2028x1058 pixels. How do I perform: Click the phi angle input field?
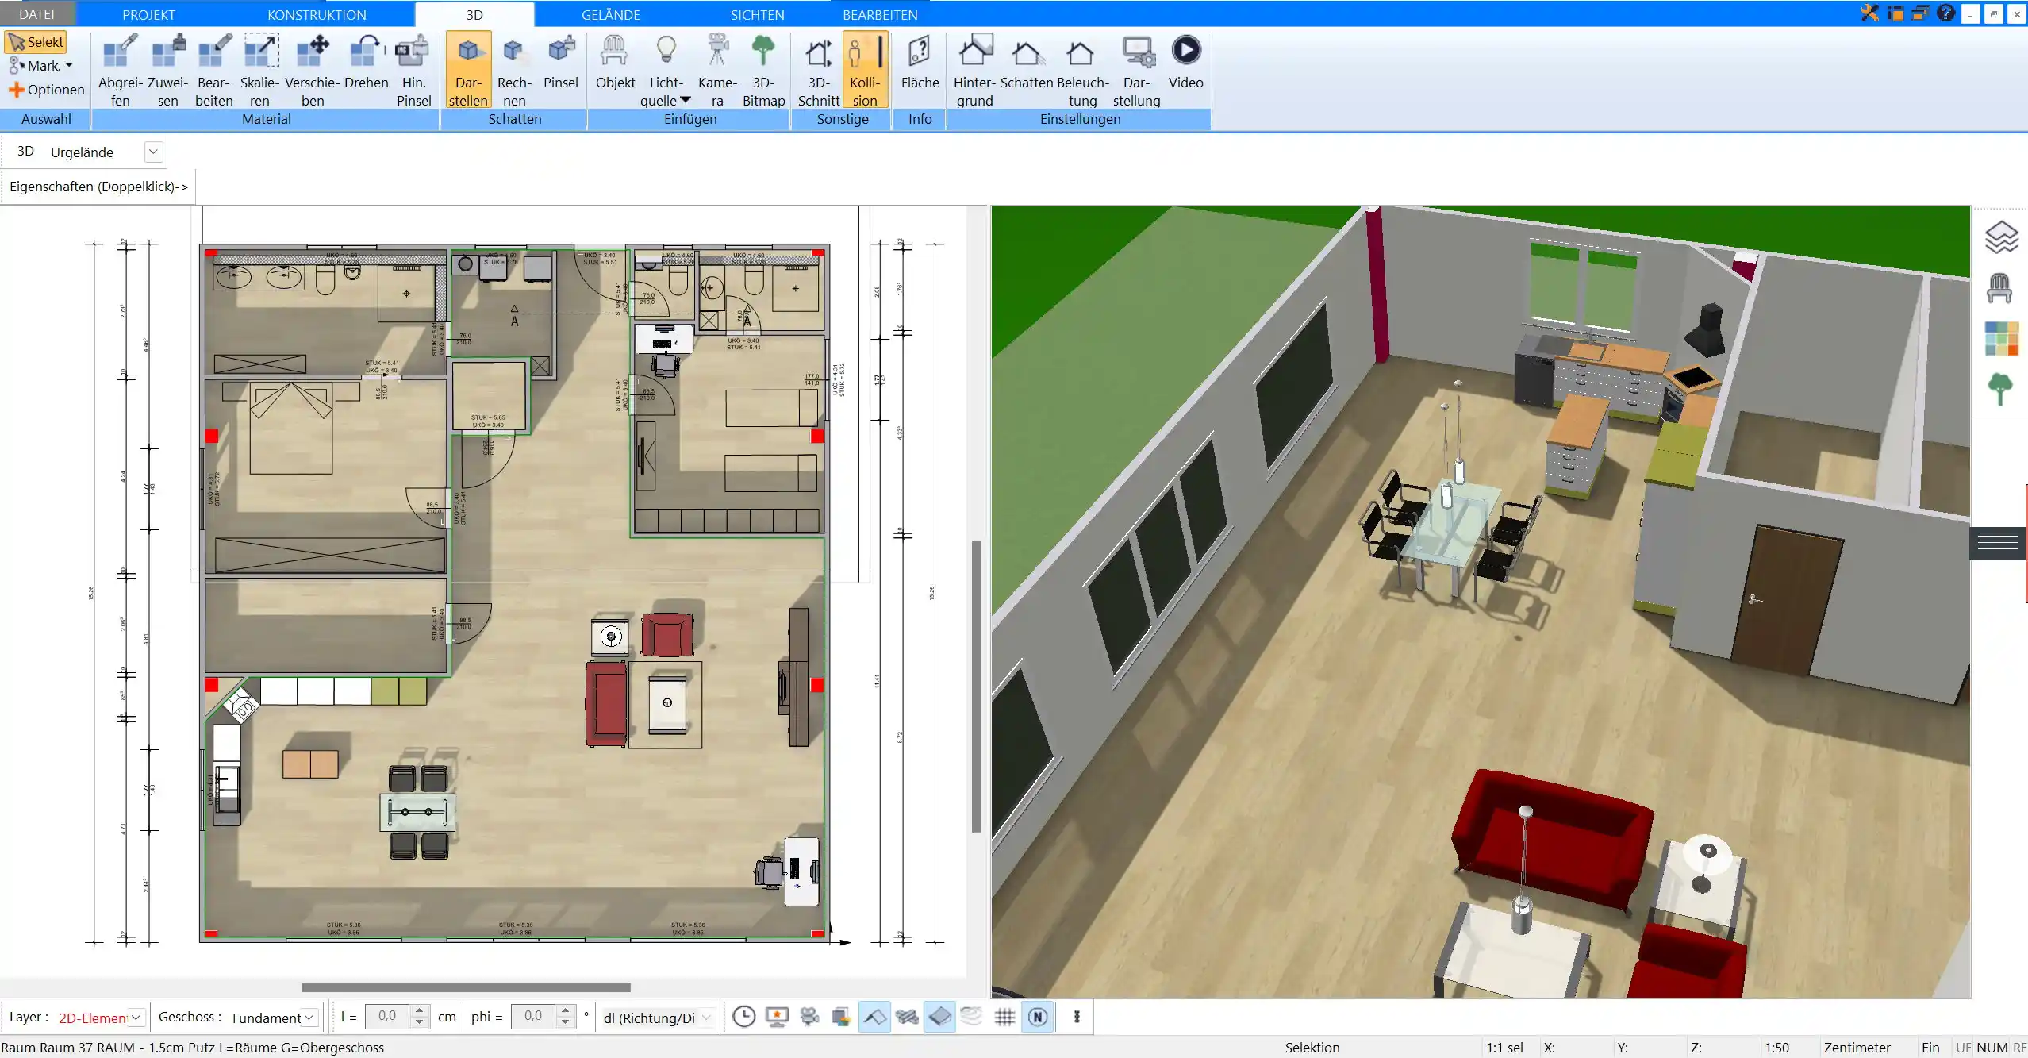(x=533, y=1016)
